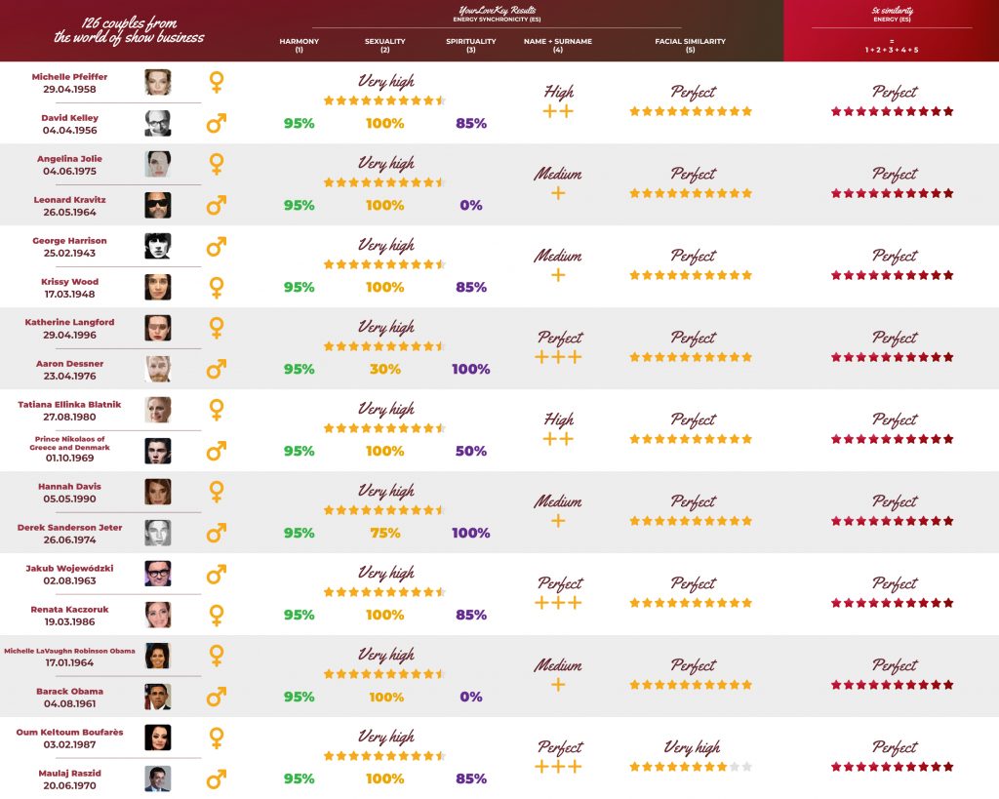Click the female symbol beside Hannah Davis
Image resolution: width=999 pixels, height=799 pixels.
217,492
